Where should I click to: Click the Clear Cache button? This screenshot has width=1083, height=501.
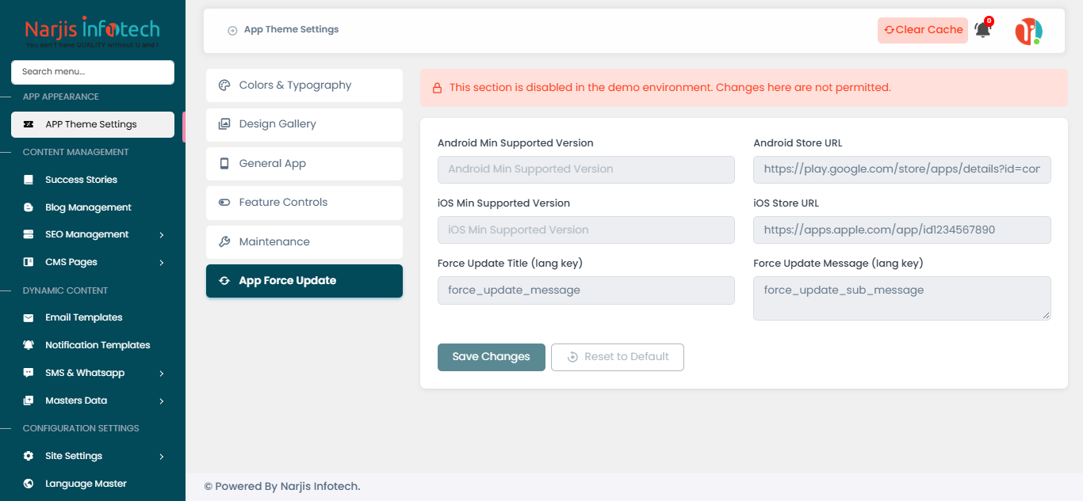pos(923,30)
